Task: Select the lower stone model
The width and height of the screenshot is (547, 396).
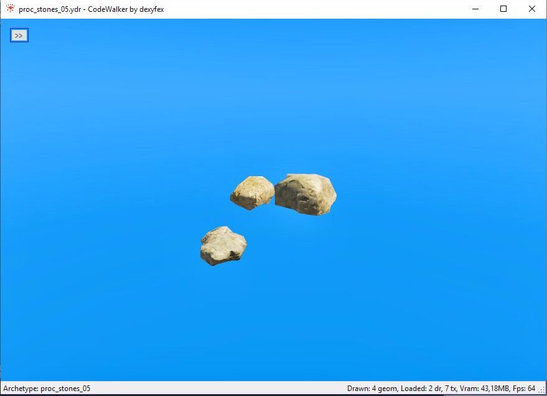Action: click(223, 245)
